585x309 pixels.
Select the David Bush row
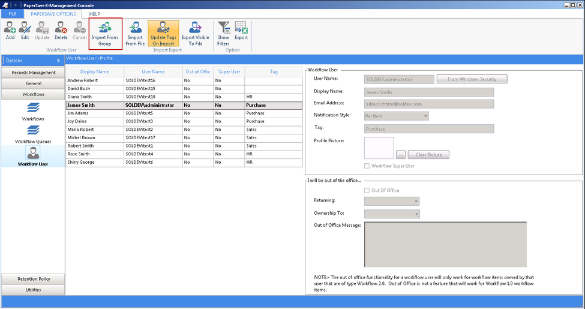click(184, 89)
